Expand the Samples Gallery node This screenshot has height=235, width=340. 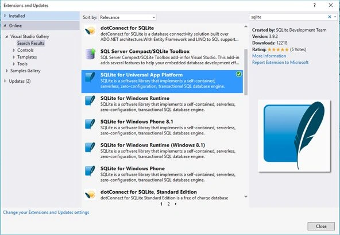coord(7,71)
